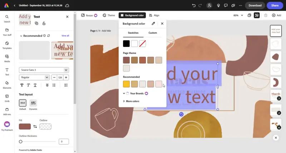This screenshot has height=153, width=286.
Task: Open Search in the left sidebar
Action: click(x=7, y=19)
